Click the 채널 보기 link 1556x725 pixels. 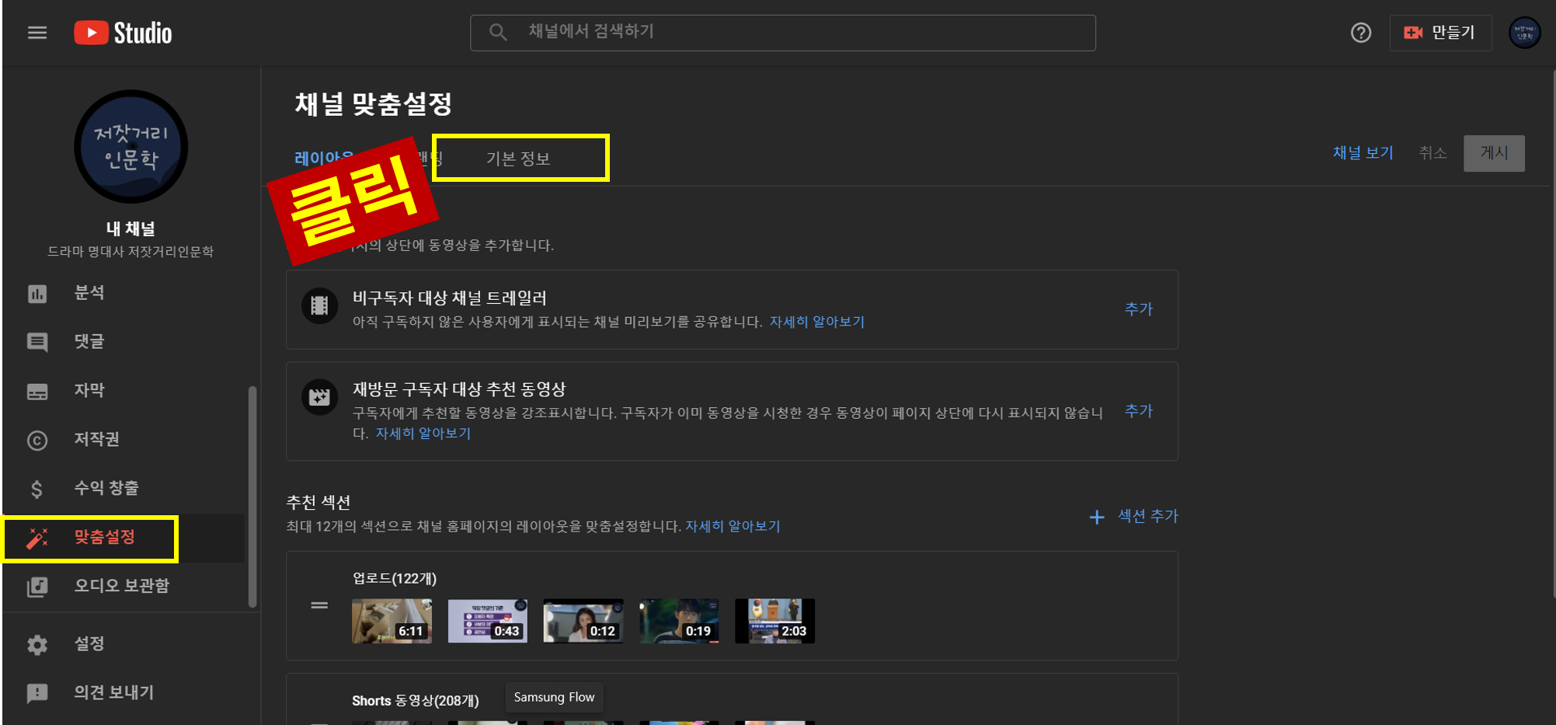tap(1363, 153)
